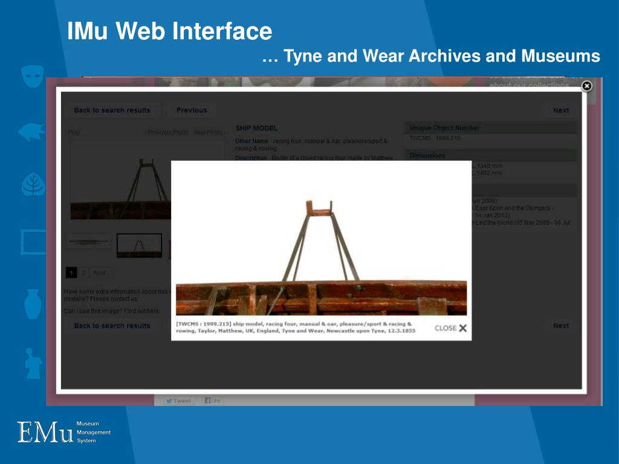Click the Facebook Like button

point(212,401)
